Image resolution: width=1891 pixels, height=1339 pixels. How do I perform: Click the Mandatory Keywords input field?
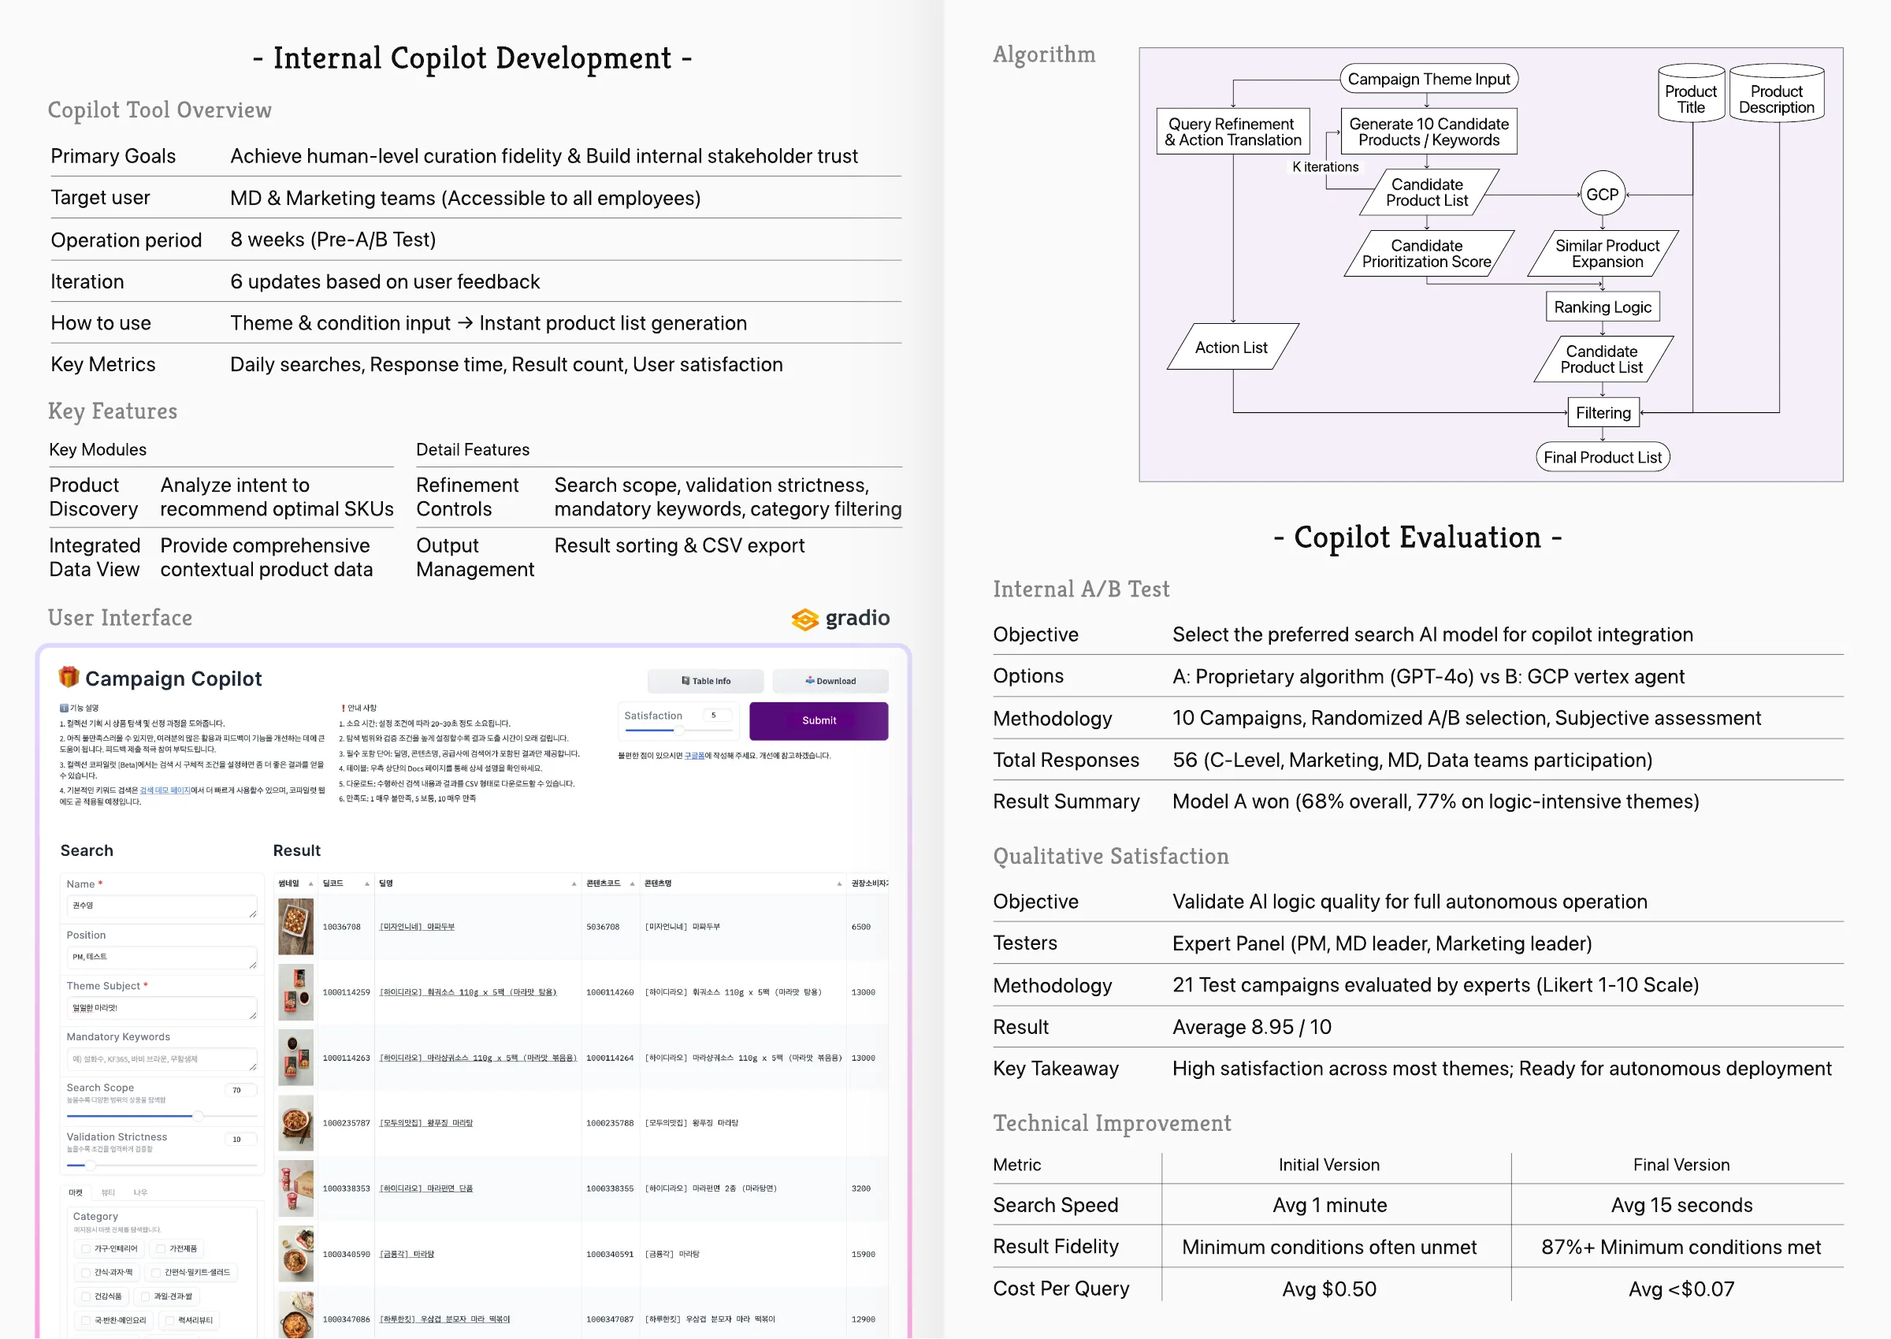point(162,1059)
